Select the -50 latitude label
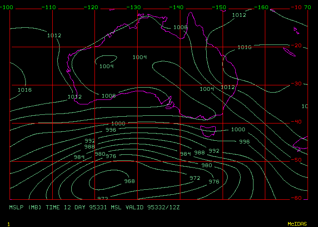This screenshot has height=227, width=318. coord(297,160)
